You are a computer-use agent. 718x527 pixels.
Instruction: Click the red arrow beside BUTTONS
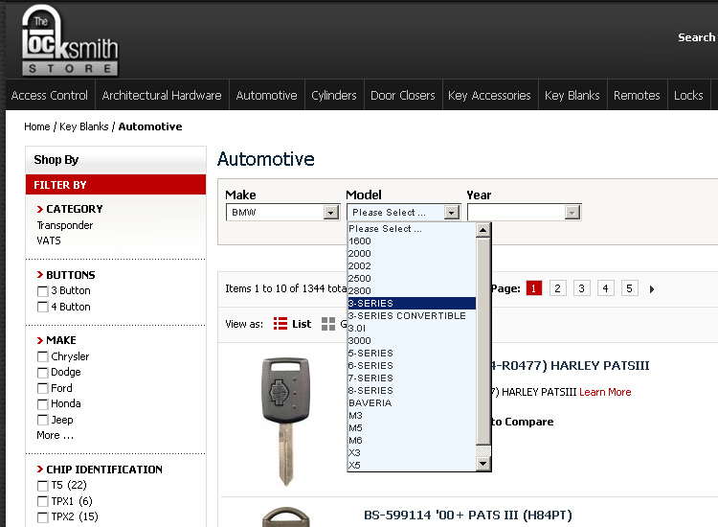point(40,275)
